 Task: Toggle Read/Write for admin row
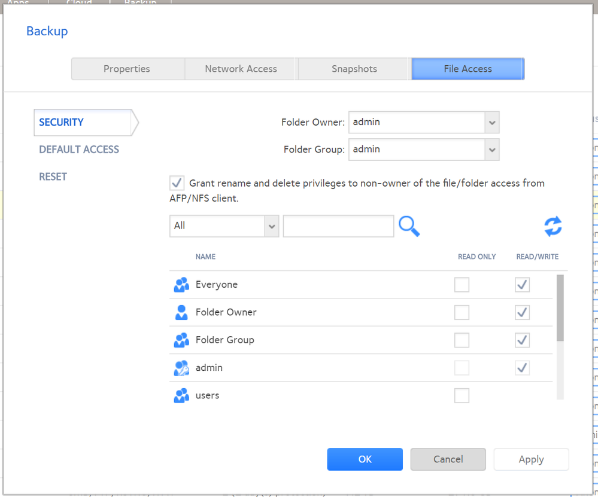point(522,368)
